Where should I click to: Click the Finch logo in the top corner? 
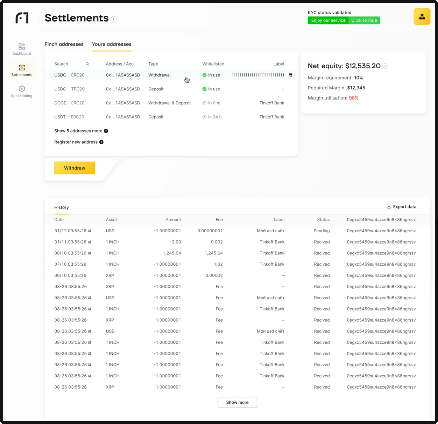[22, 18]
